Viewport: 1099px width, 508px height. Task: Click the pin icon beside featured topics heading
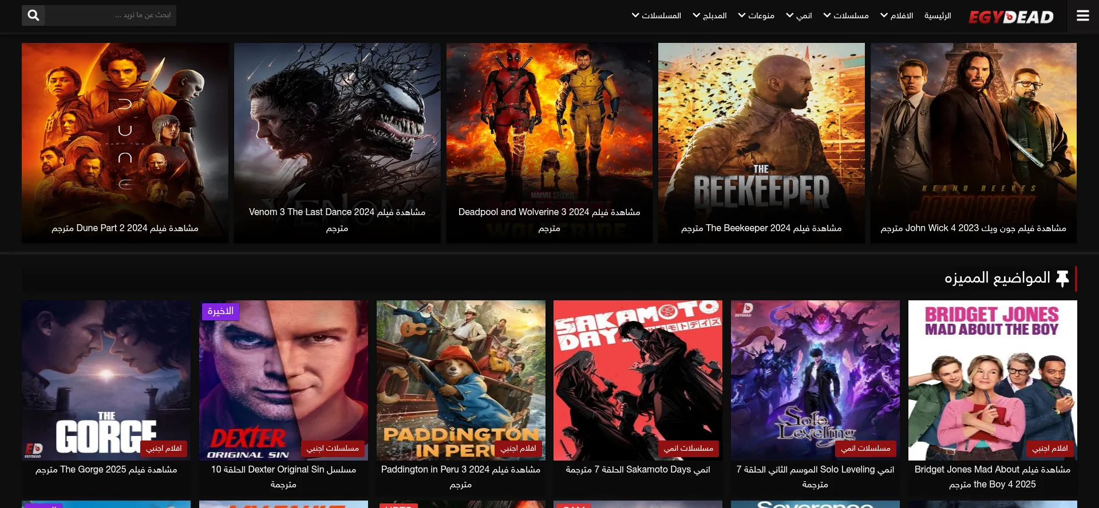[1062, 279]
